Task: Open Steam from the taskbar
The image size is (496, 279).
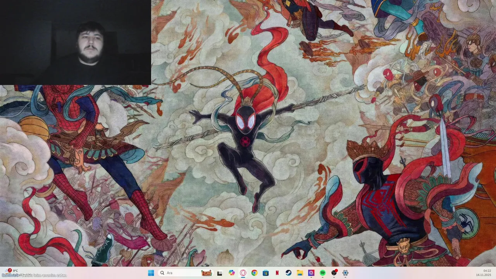Action: pos(288,273)
